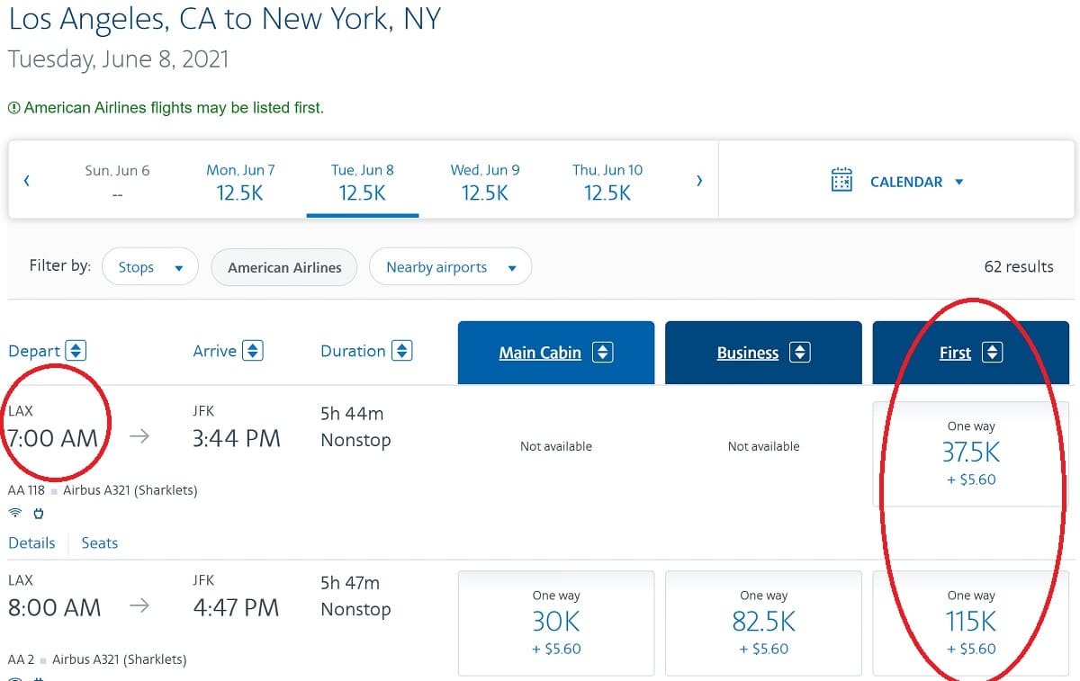This screenshot has height=681, width=1080.
Task: Click the Depart column label
Action: pyautogui.click(x=34, y=351)
